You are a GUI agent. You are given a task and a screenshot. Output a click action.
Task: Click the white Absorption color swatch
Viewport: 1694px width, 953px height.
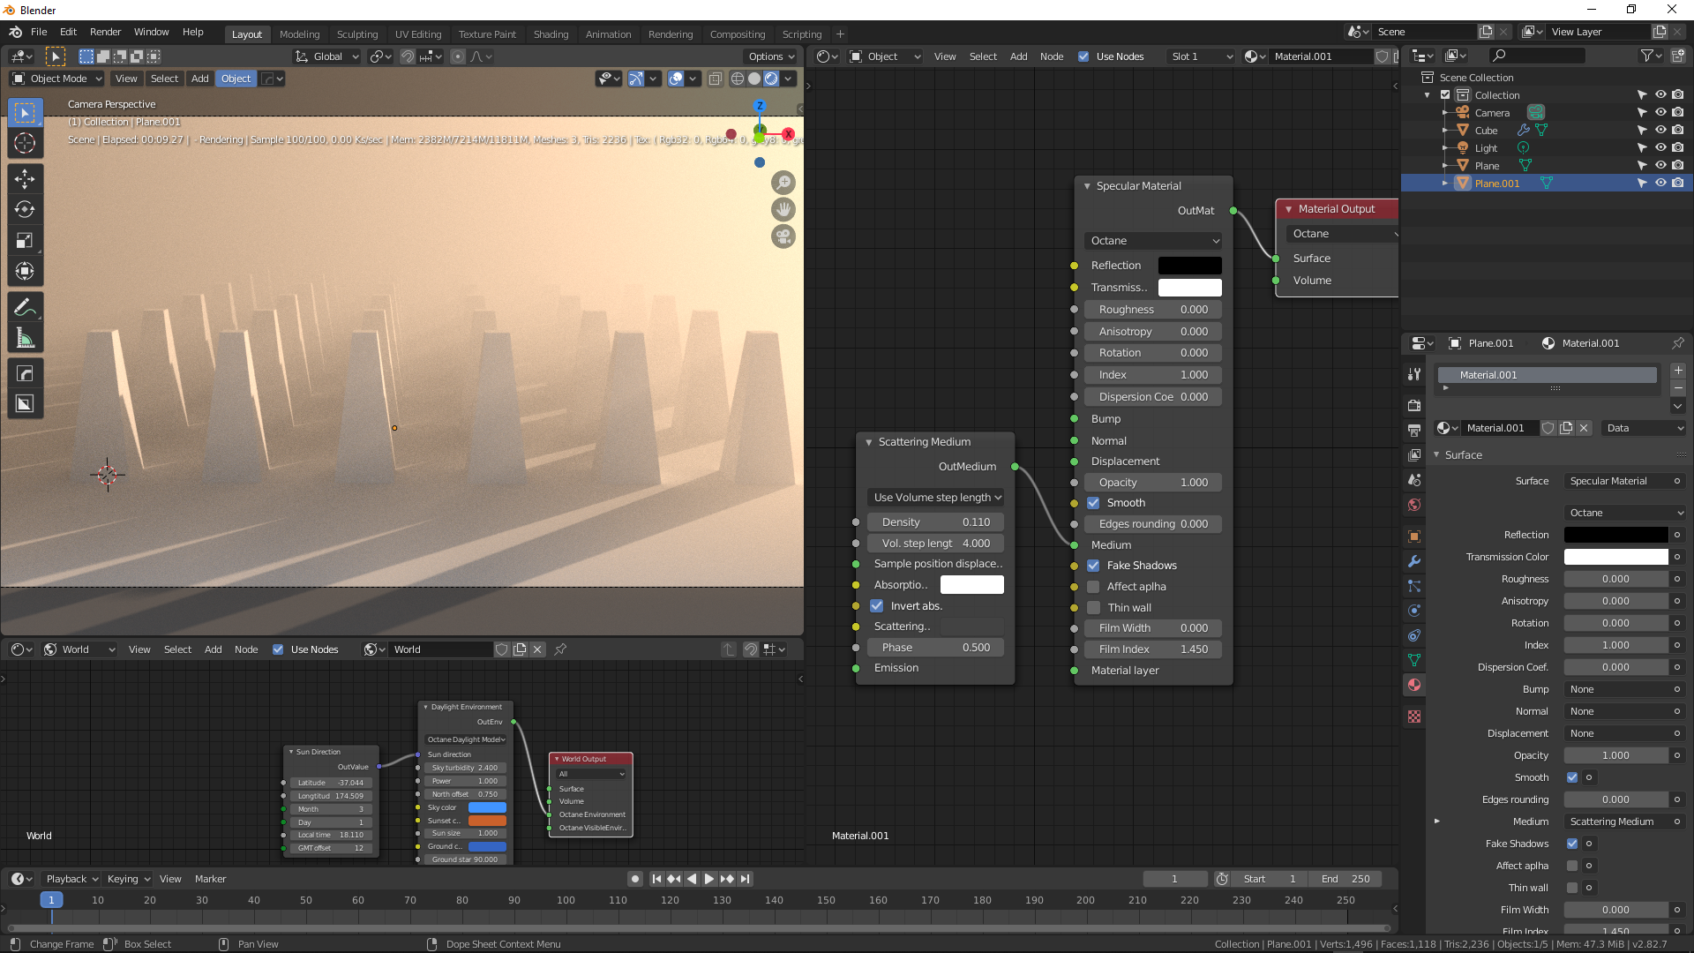click(x=971, y=585)
